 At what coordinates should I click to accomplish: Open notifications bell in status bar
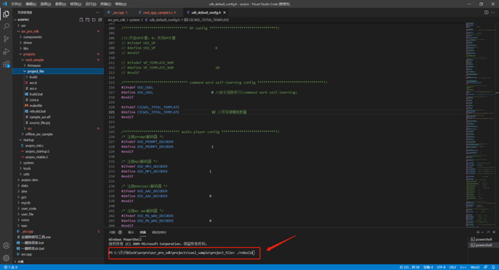[x=493, y=267]
